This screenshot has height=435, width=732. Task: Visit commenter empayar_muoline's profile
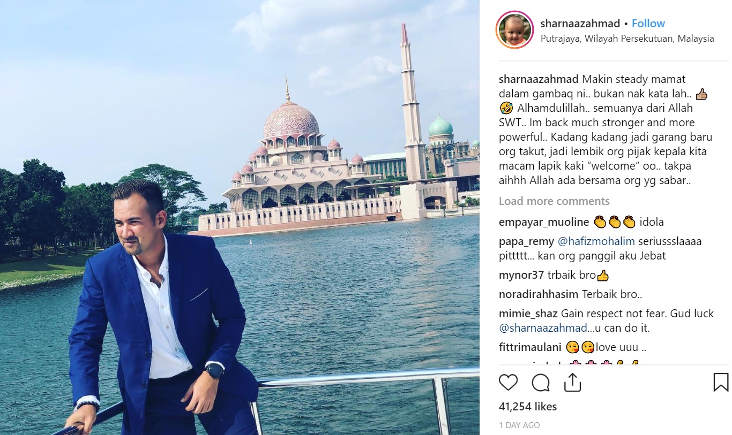coord(544,222)
